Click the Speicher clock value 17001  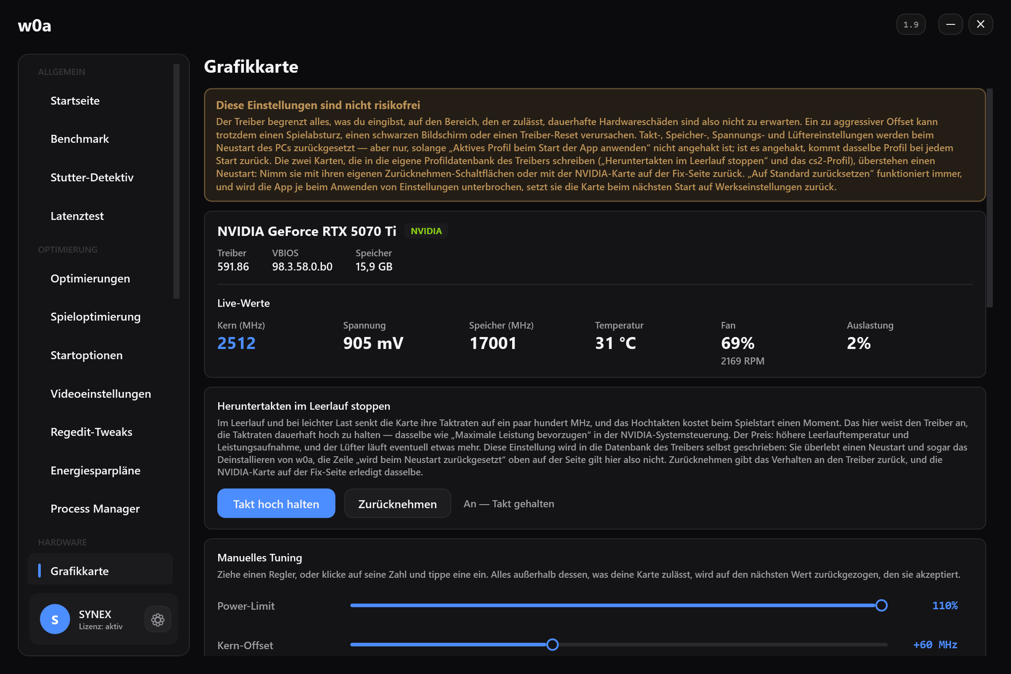(493, 343)
